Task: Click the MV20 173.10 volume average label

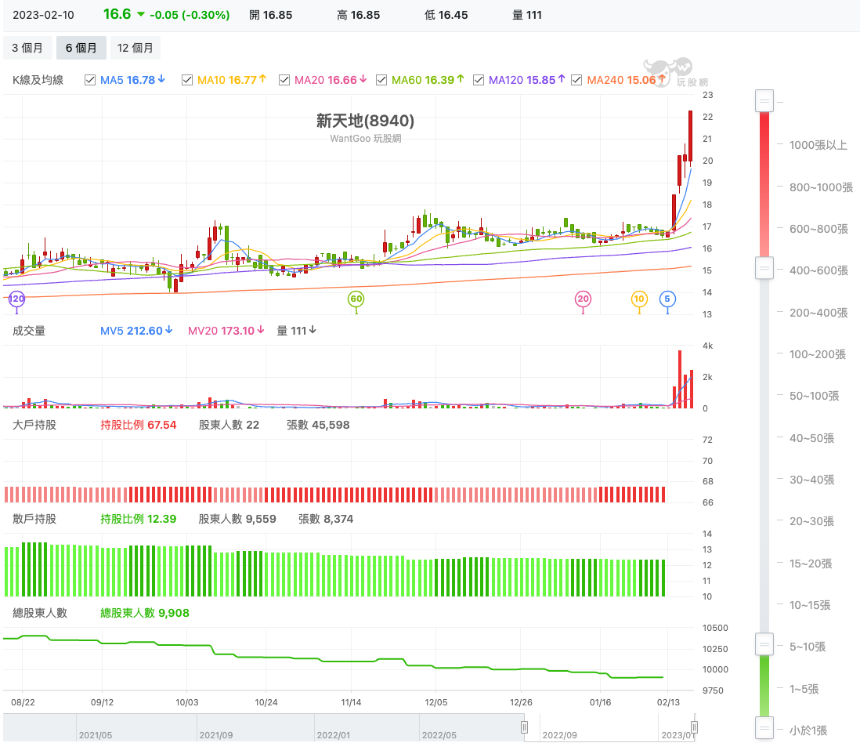Action: tap(226, 331)
